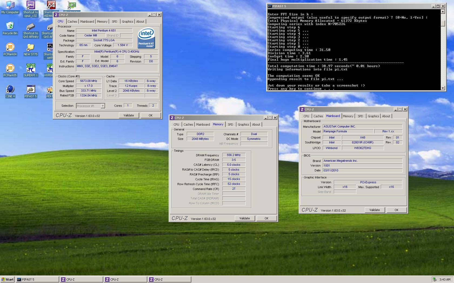Open the CINE 4 desktop icon

pyautogui.click(x=10, y=91)
